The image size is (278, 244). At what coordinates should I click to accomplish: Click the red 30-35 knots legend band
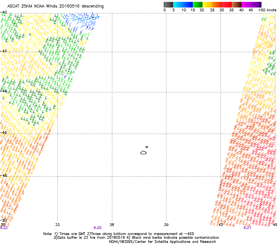tap(227, 5)
